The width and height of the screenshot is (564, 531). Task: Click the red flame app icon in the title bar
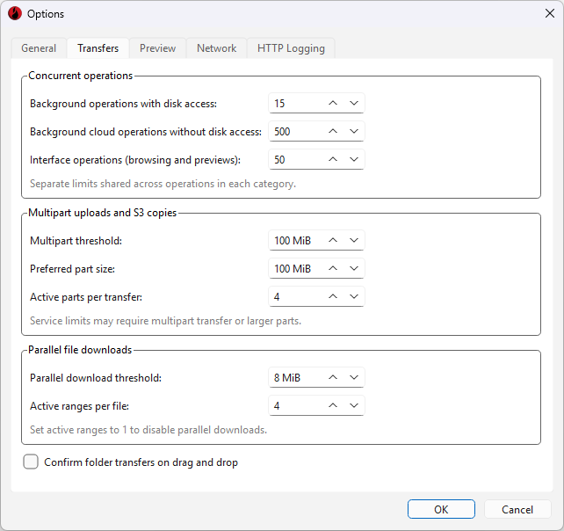[x=15, y=14]
